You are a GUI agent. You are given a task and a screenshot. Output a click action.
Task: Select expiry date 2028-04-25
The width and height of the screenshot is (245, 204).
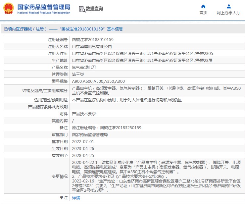pyautogui.click(x=83, y=156)
